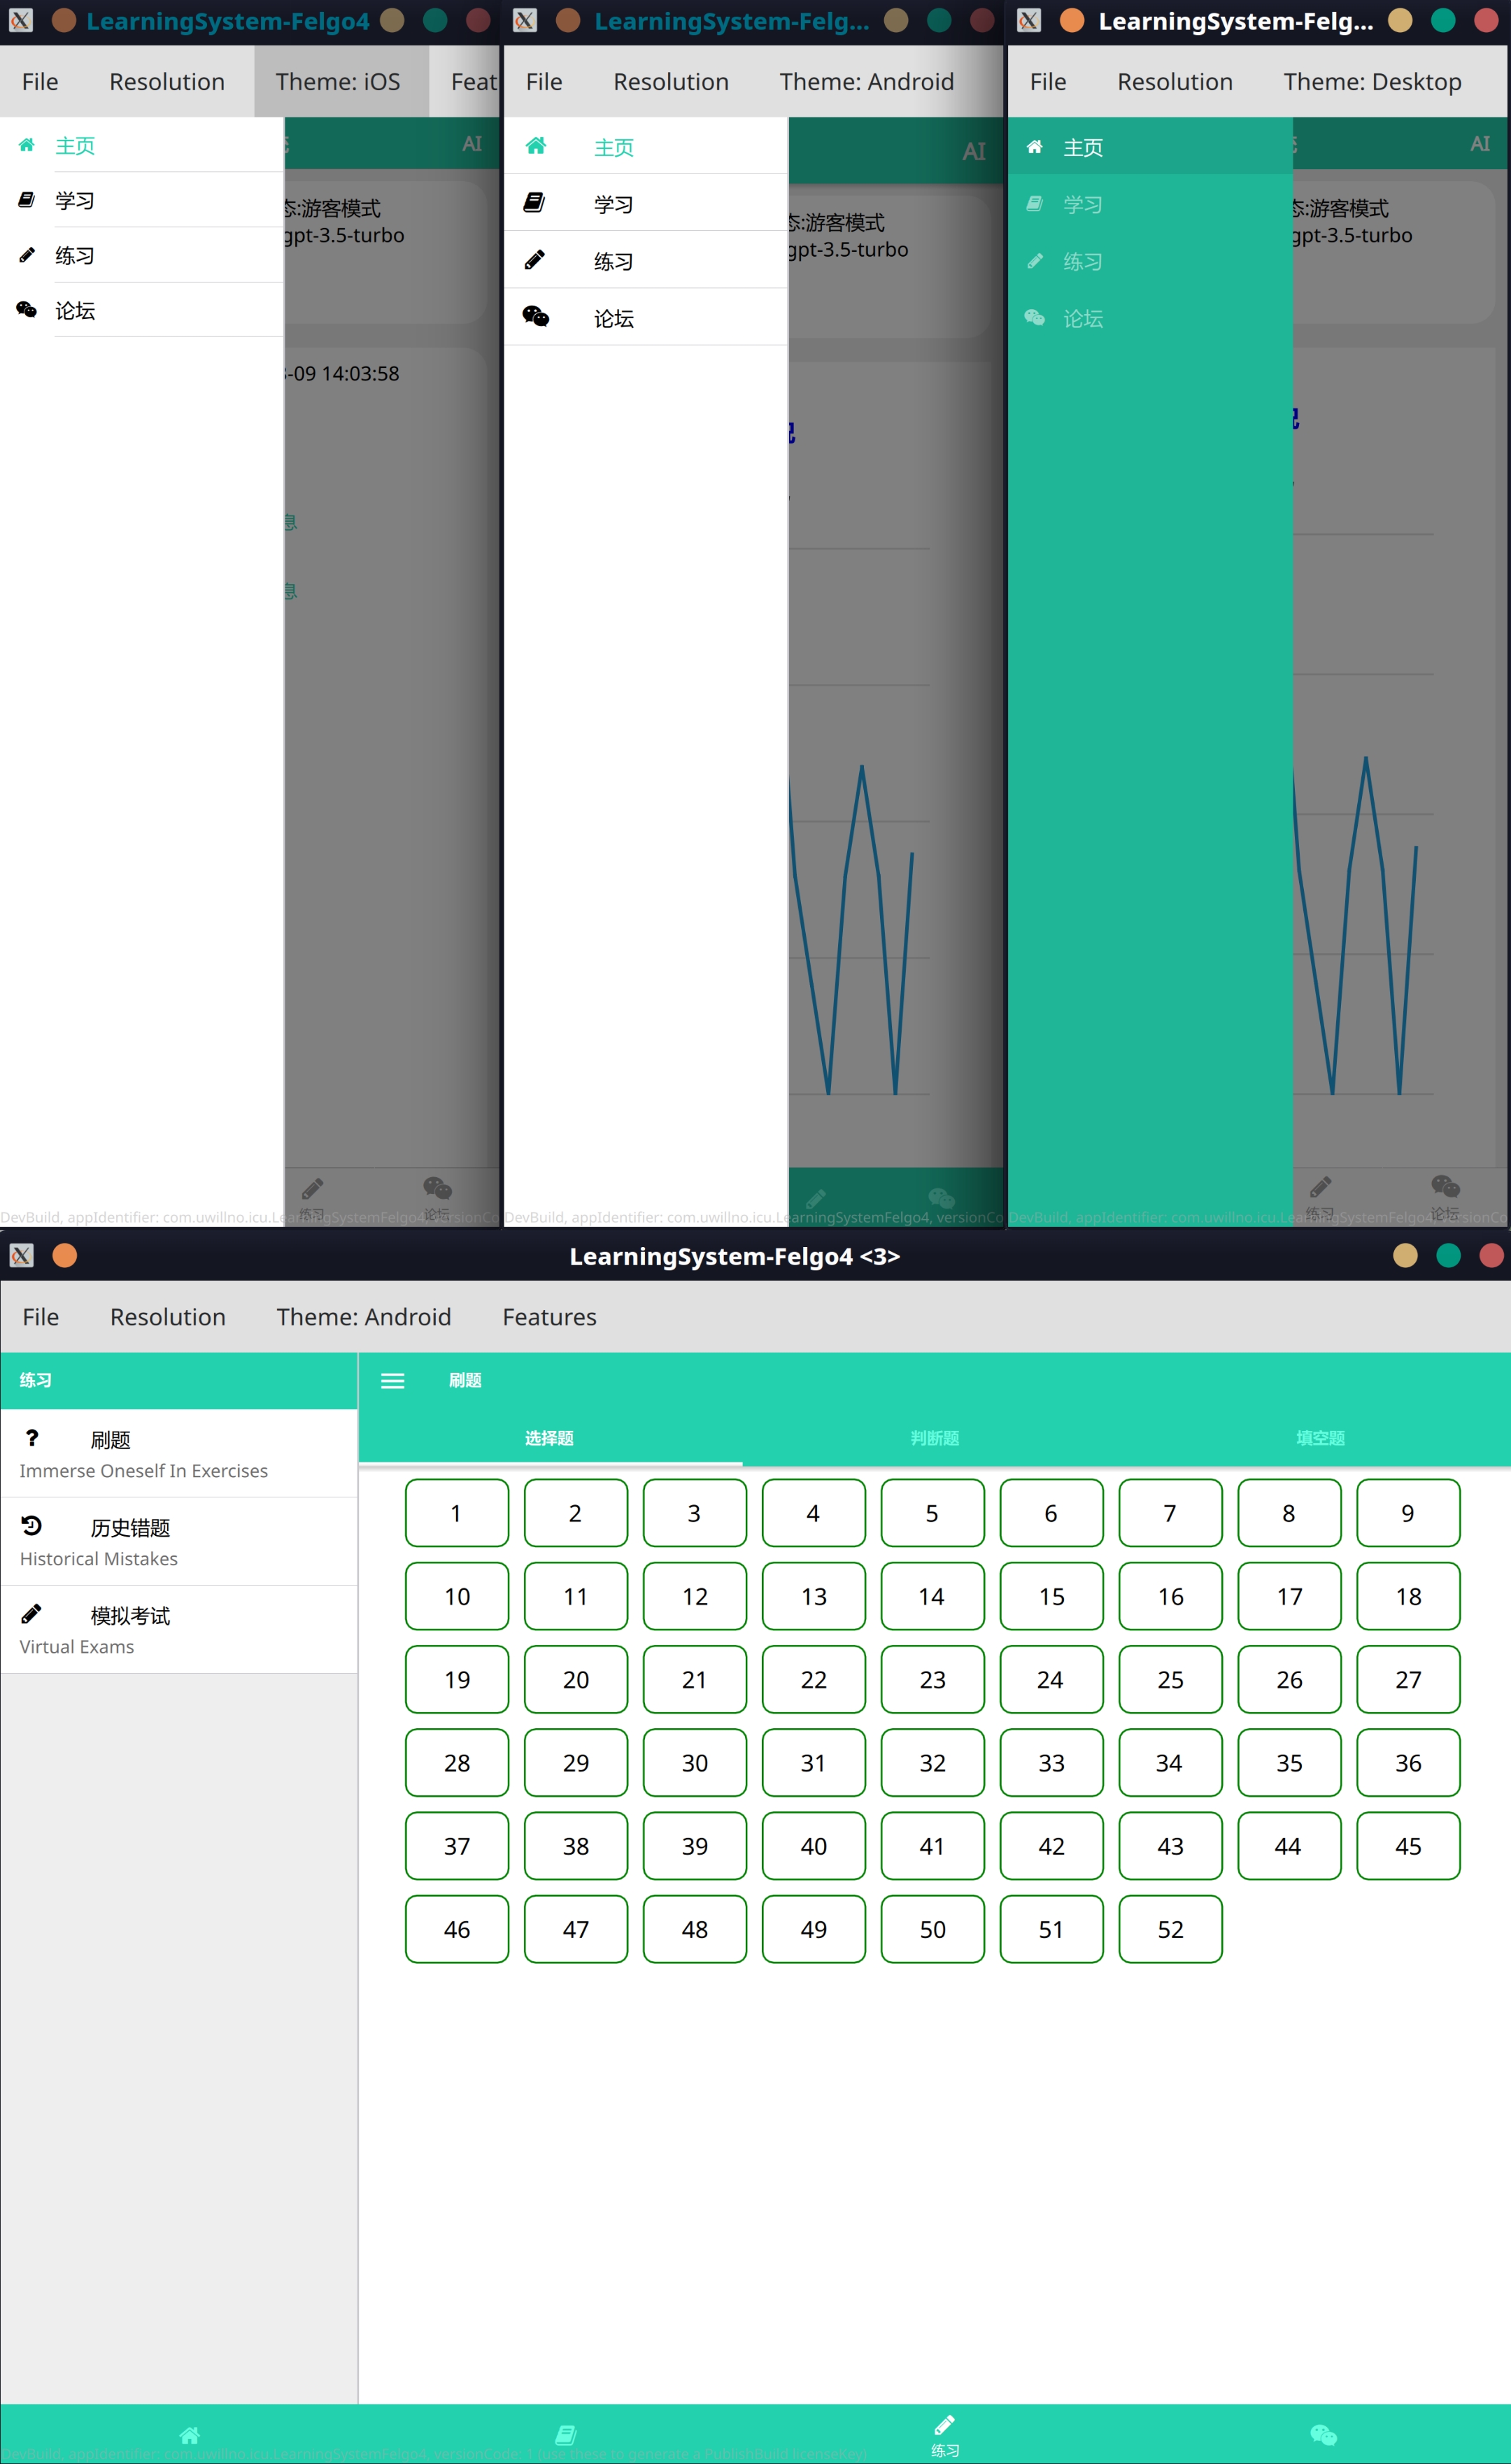The width and height of the screenshot is (1511, 2464).
Task: Switch to the 判断题 tab
Action: (934, 1438)
